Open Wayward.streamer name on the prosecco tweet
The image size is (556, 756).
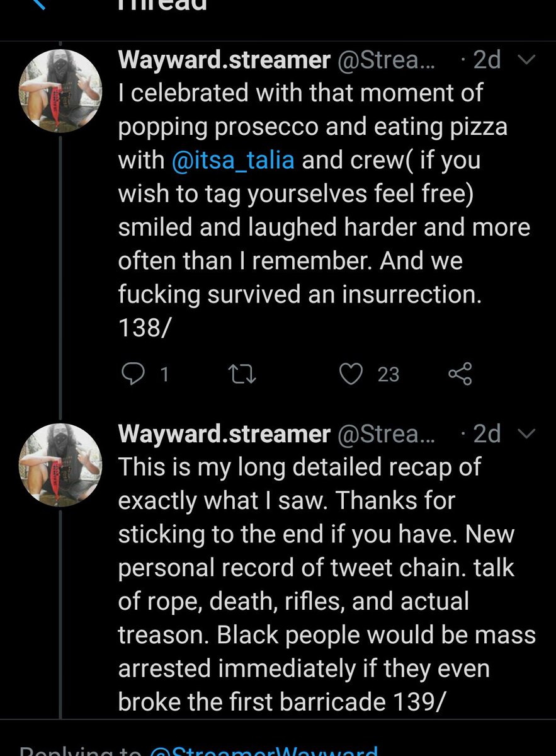[x=224, y=60]
